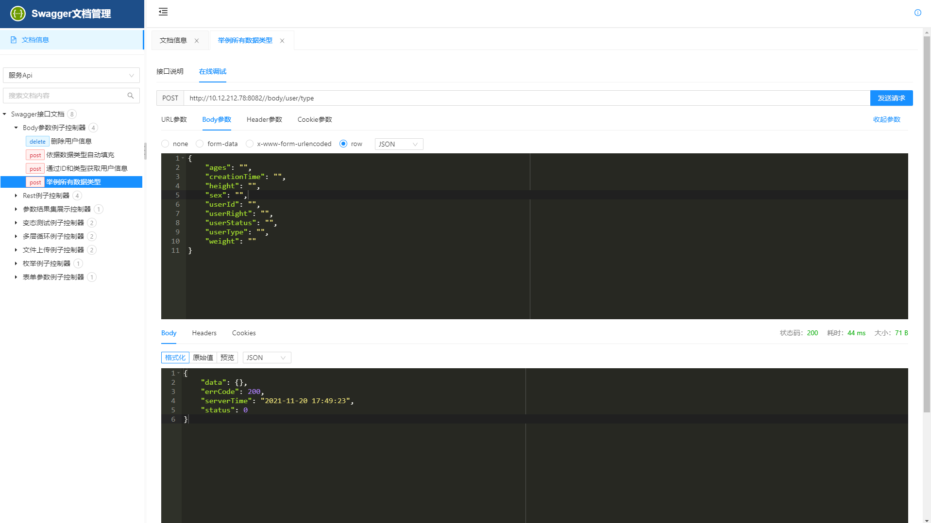This screenshot has height=523, width=931.
Task: Click the 收起参数 link
Action: [886, 119]
